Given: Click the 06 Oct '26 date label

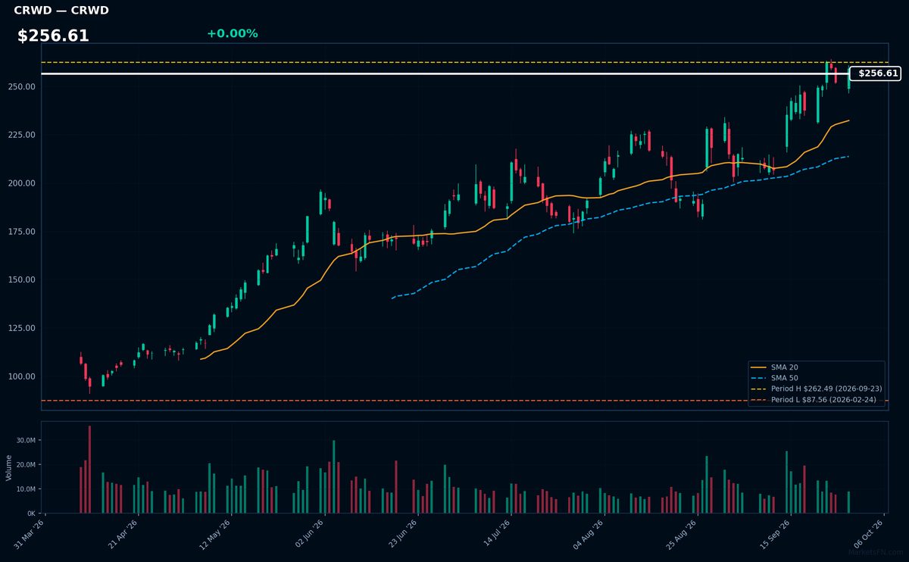Looking at the screenshot, I should click(x=868, y=533).
